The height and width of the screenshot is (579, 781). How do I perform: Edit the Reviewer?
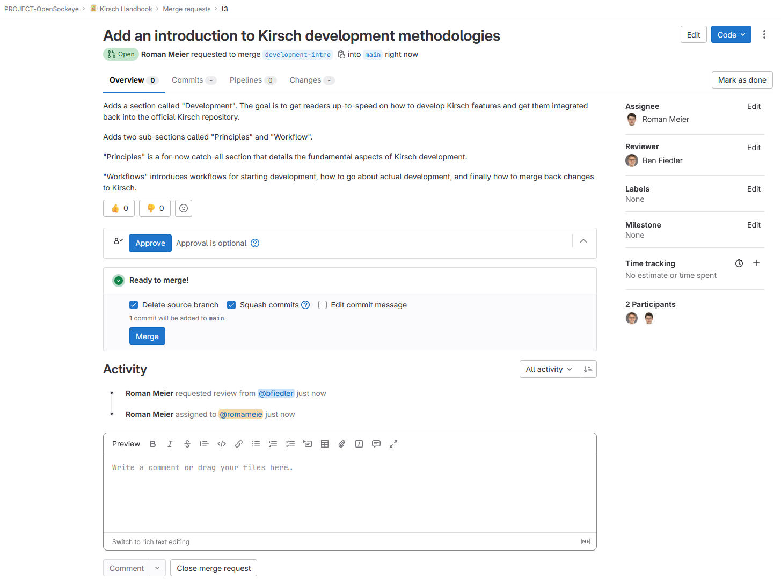pos(754,148)
